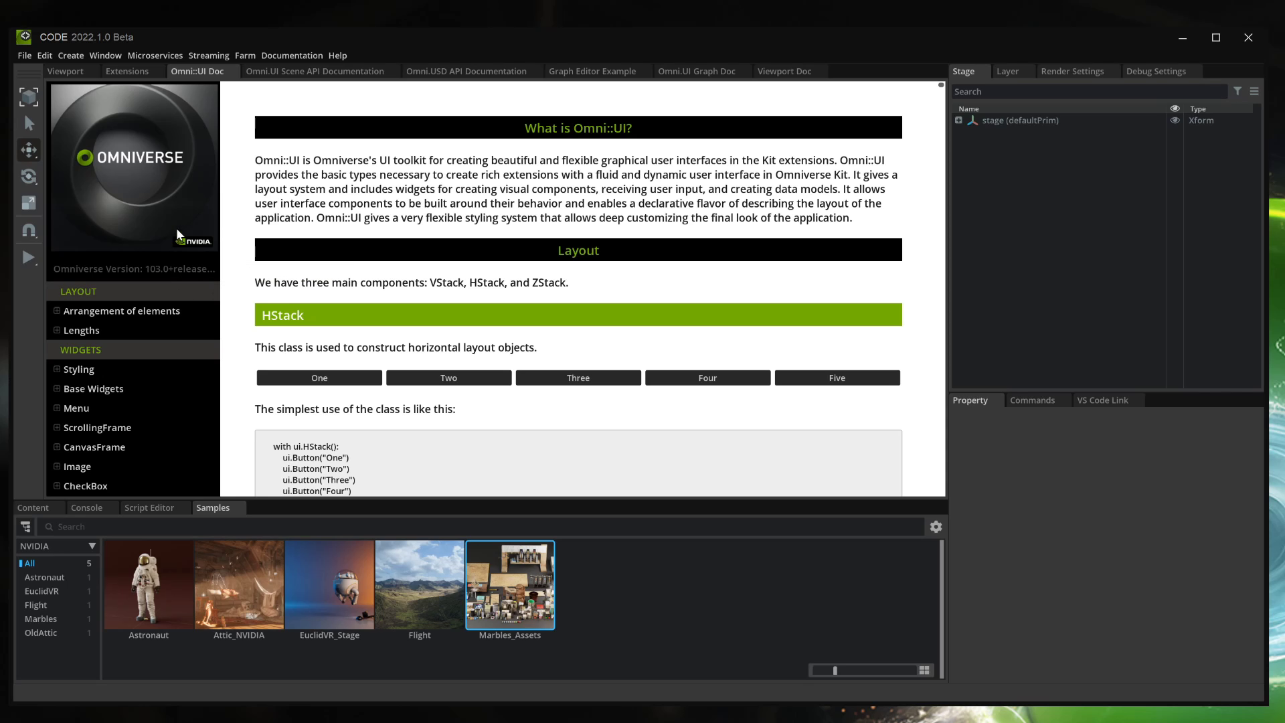Click the Render Settings tab icon
The width and height of the screenshot is (1285, 723).
click(1072, 70)
